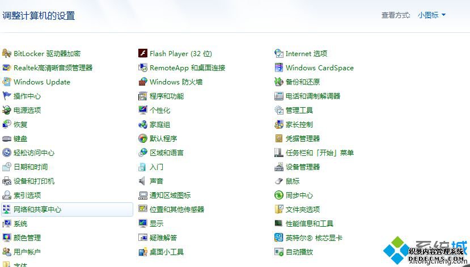Screen dimensions: 470x267
Task: Open the 同步中心 link
Action: pyautogui.click(x=299, y=195)
